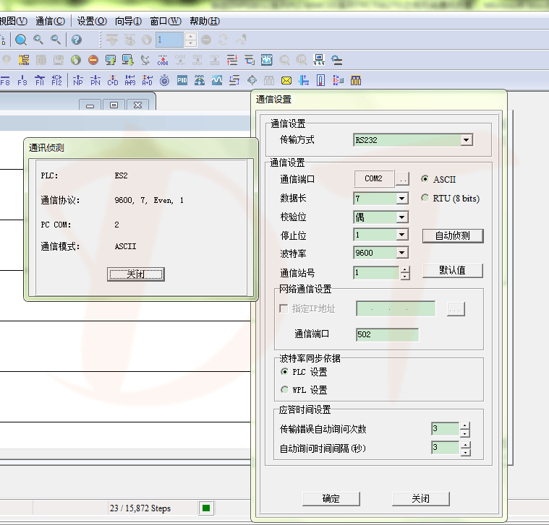Image resolution: width=549 pixels, height=525 pixels.
Task: Click the waveform chart icon
Action: click(x=217, y=80)
